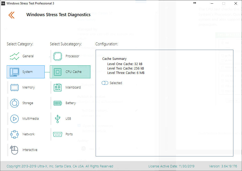
Task: Click the Memory chip icon
Action: (15, 87)
